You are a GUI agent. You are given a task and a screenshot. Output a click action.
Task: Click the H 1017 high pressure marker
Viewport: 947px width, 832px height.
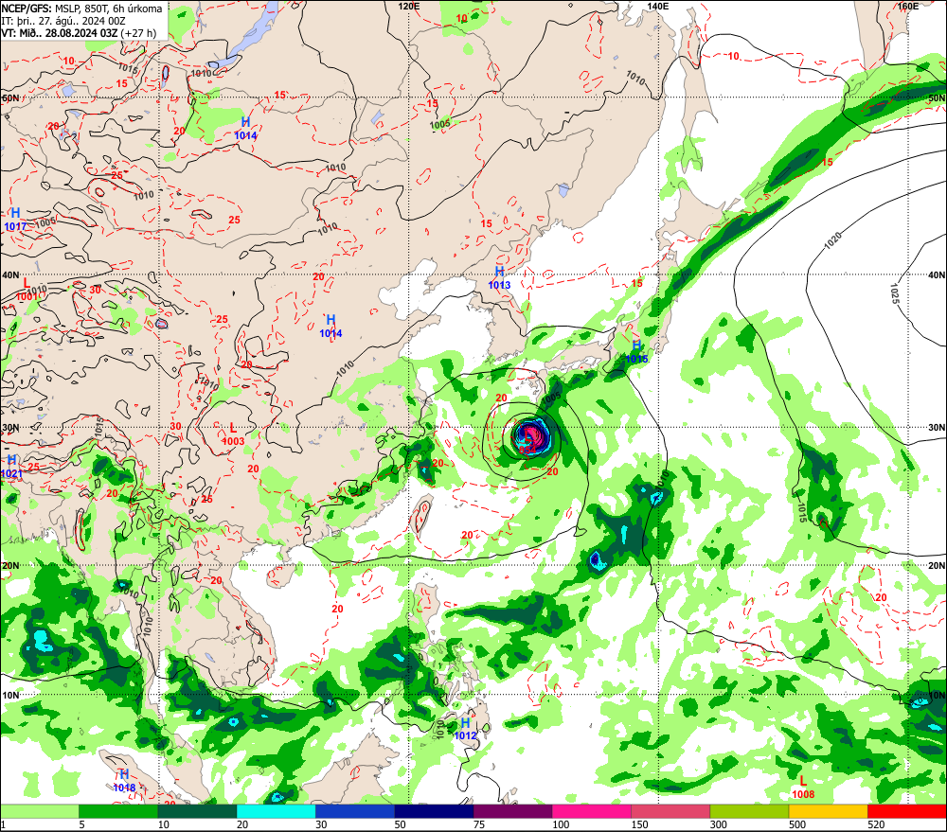pyautogui.click(x=15, y=220)
